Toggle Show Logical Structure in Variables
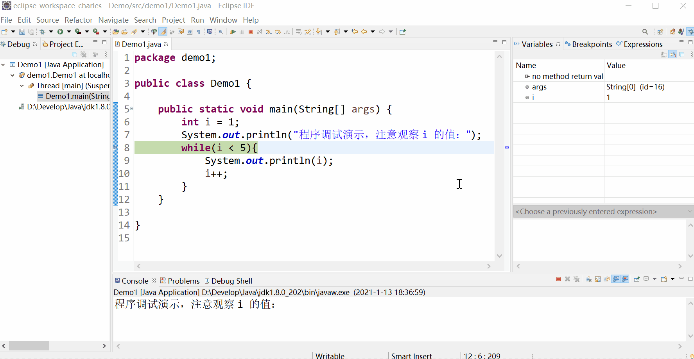 click(x=673, y=55)
